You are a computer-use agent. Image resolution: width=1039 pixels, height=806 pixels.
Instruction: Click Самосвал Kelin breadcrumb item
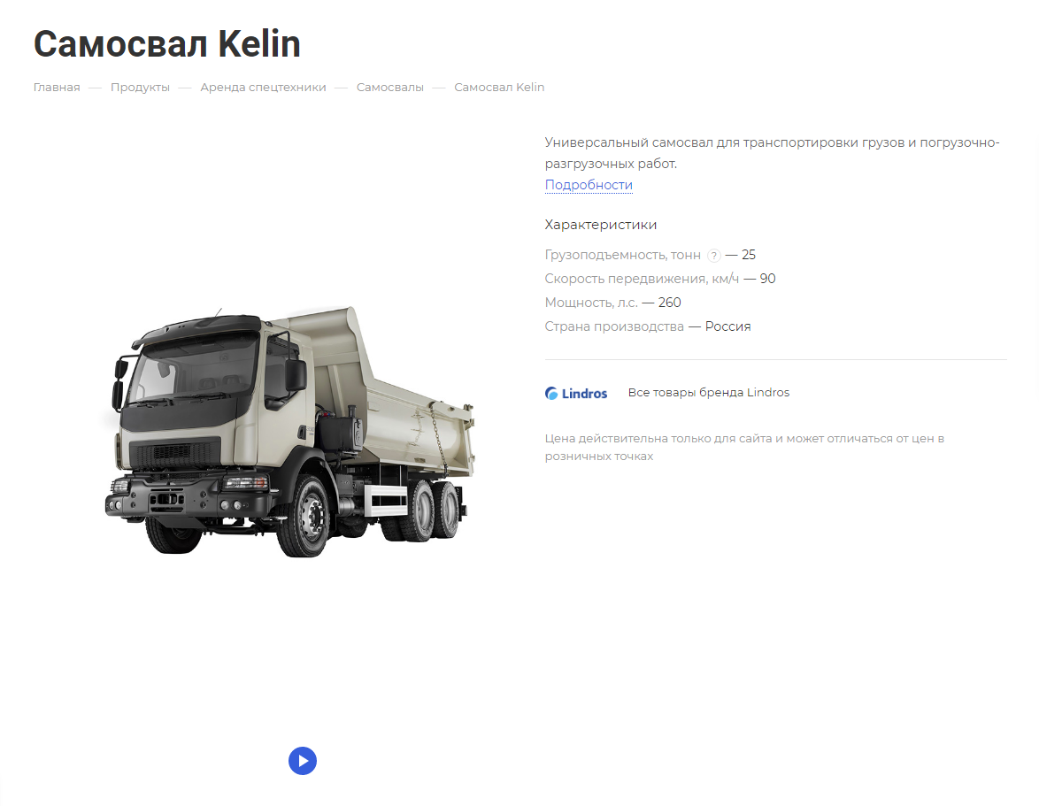[x=499, y=88]
